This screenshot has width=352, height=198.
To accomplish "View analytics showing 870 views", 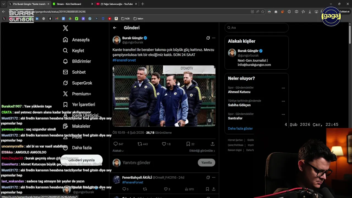I will (189, 189).
